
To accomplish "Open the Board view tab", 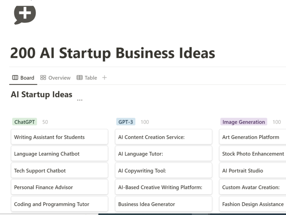I will point(23,78).
